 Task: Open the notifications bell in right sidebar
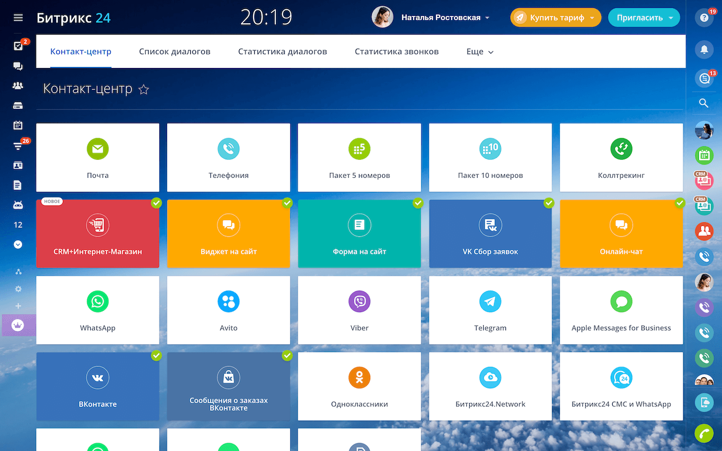704,49
